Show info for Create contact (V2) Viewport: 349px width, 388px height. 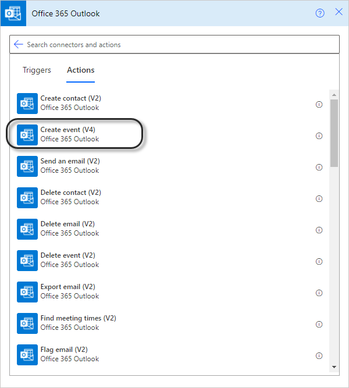pos(319,105)
